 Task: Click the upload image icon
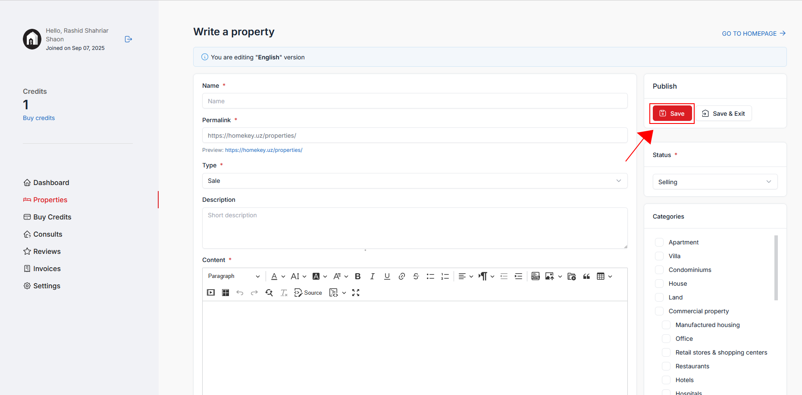point(549,276)
